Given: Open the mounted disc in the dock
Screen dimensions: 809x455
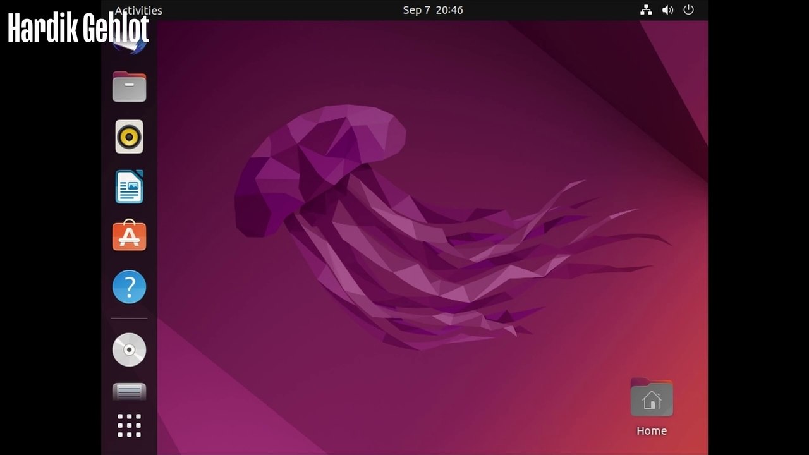Looking at the screenshot, I should pyautogui.click(x=129, y=349).
